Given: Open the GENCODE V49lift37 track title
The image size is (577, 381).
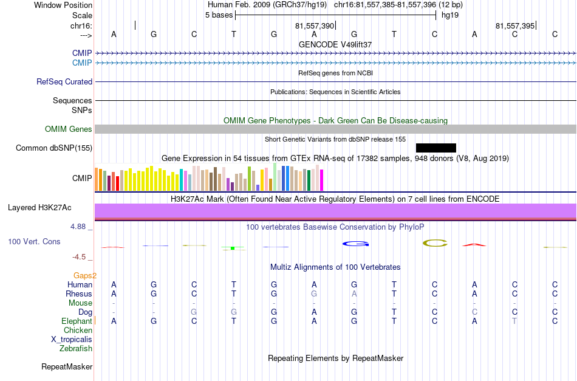Looking at the screenshot, I should [x=335, y=44].
